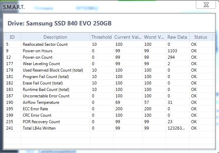Sort by Current Value column header
219x153 pixels.
tap(128, 37)
